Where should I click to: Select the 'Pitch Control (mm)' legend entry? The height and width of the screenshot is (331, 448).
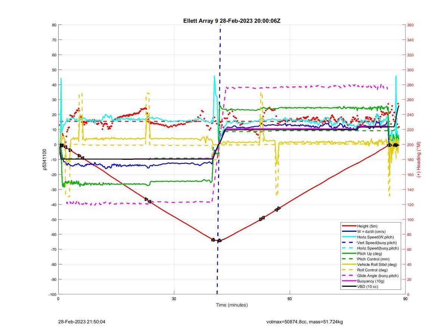[374, 259]
